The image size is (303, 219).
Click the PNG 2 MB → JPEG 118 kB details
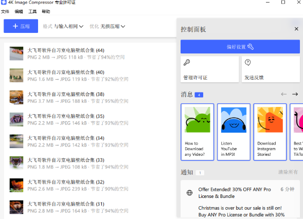76,58
